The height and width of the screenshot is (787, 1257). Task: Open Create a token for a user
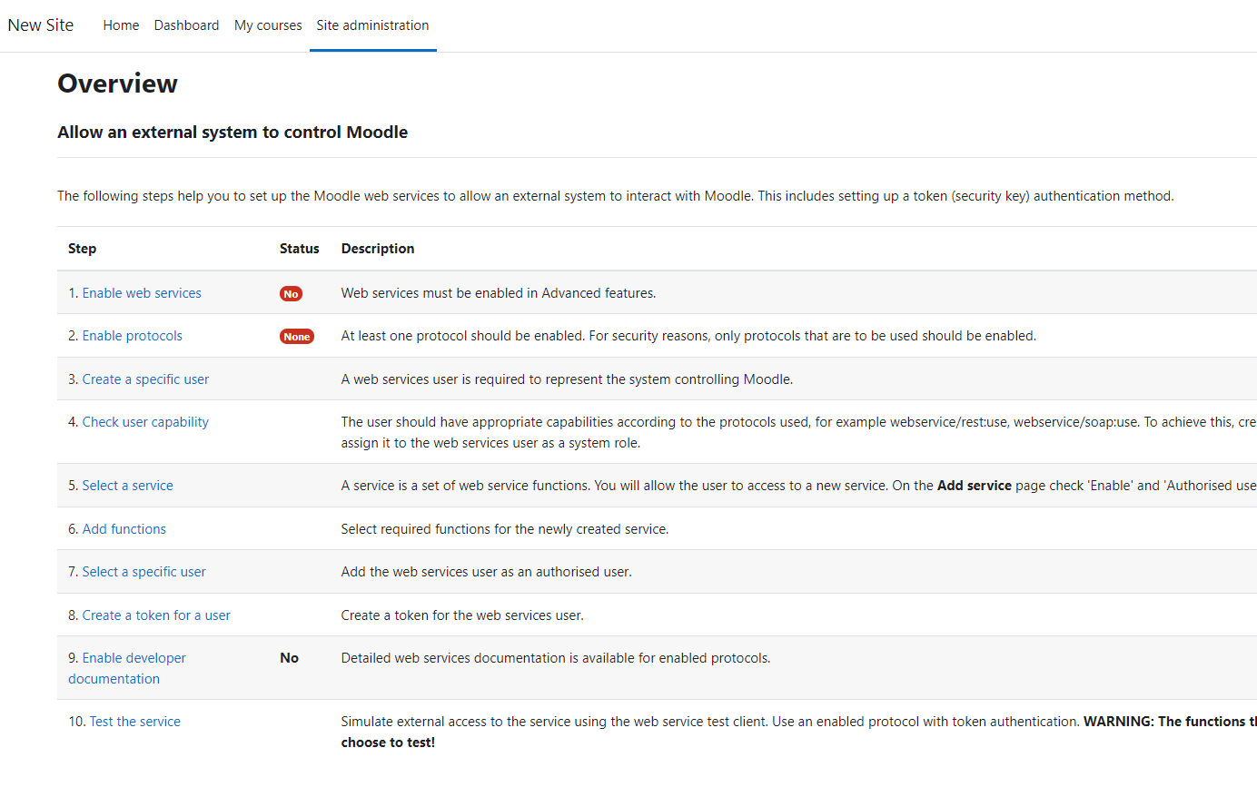pos(156,615)
